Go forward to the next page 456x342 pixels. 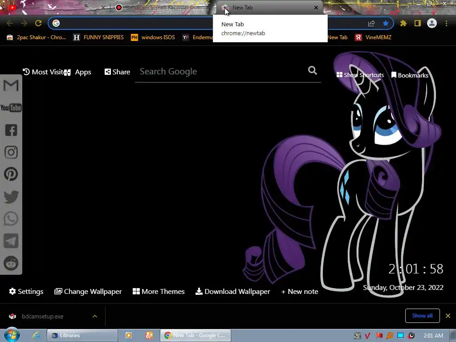click(24, 23)
